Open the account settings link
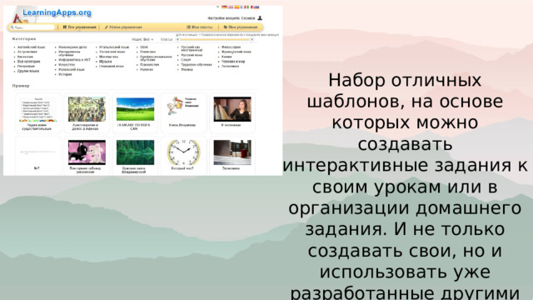This screenshot has width=533, height=300. 232,18
